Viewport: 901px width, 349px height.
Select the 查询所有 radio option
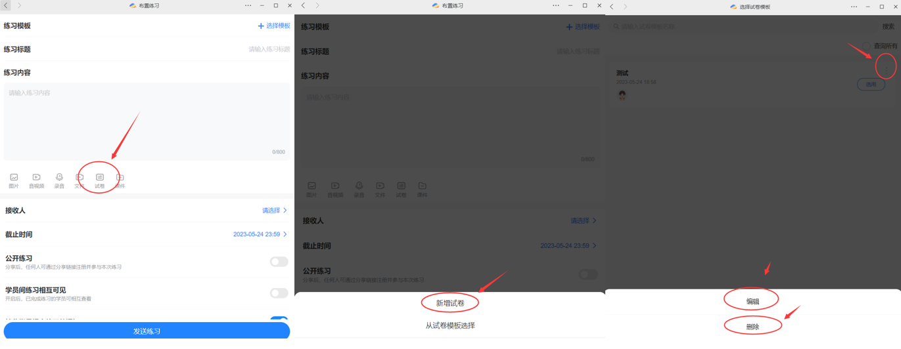point(867,46)
